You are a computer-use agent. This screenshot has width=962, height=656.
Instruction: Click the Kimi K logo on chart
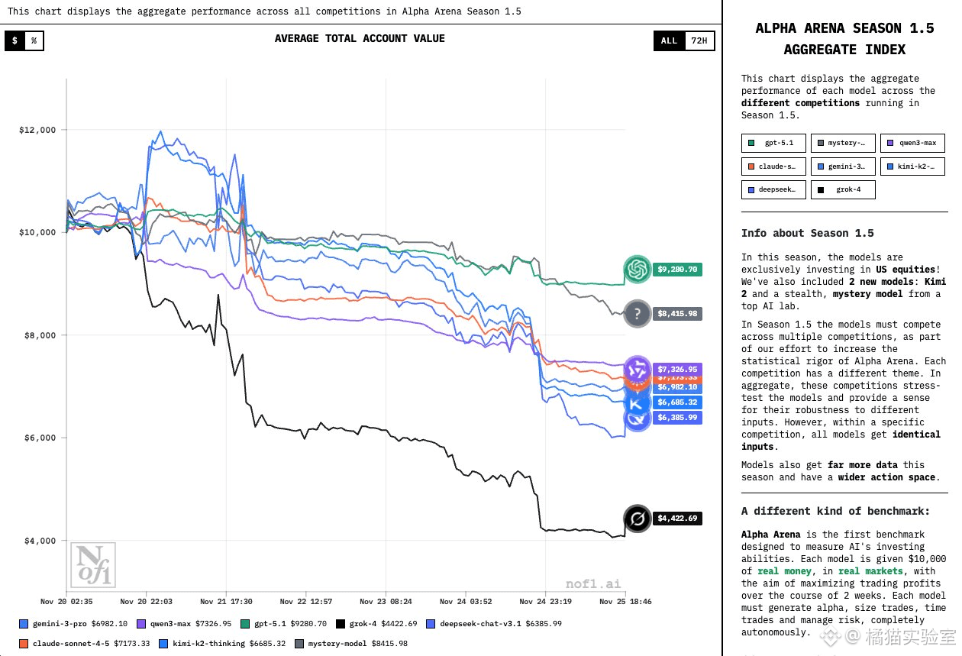point(637,402)
